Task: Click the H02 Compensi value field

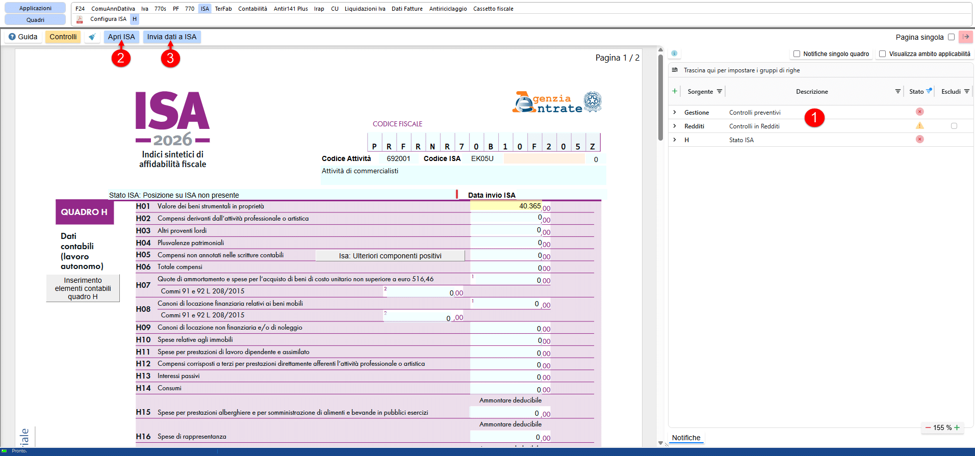Action: [506, 218]
